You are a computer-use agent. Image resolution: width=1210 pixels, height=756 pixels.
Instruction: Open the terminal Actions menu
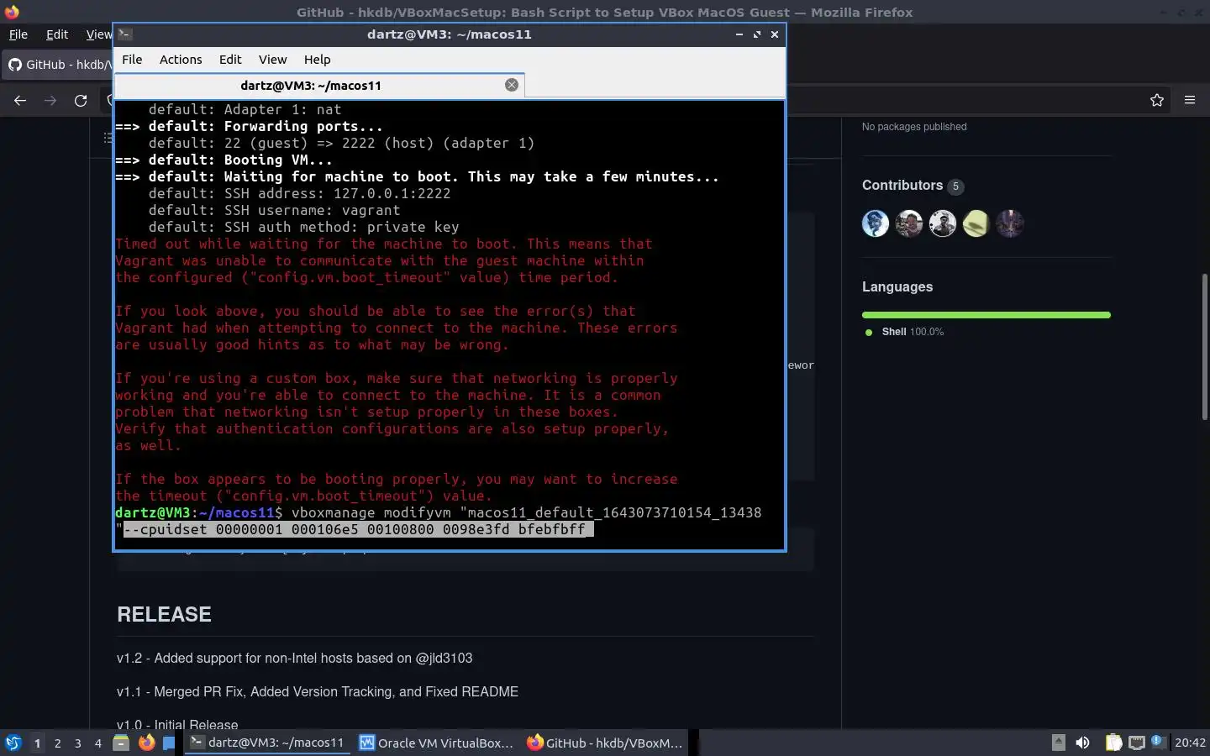(181, 60)
